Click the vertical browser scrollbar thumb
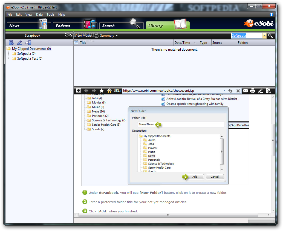The image size is (283, 231). (273, 140)
